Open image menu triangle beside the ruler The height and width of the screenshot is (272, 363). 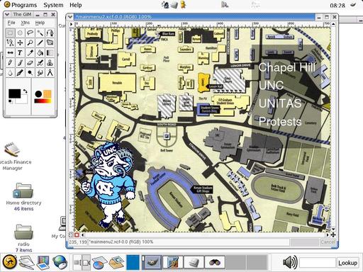[72, 24]
